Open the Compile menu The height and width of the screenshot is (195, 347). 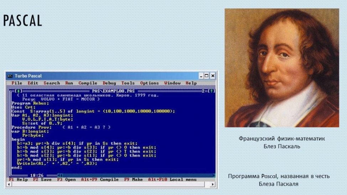pyautogui.click(x=88, y=83)
